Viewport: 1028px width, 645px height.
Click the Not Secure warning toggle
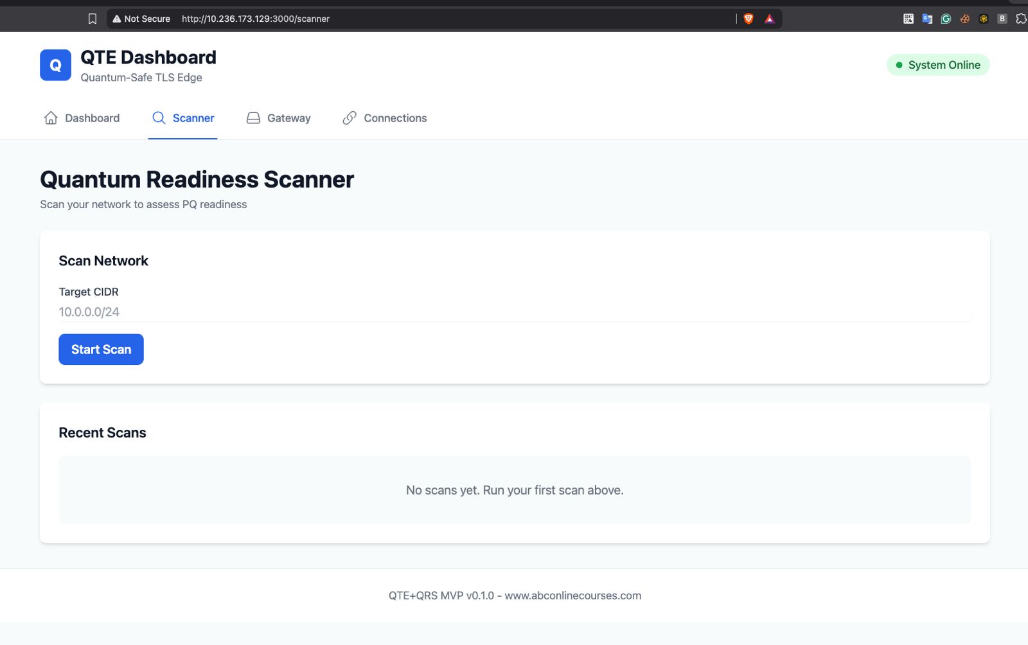click(x=141, y=18)
